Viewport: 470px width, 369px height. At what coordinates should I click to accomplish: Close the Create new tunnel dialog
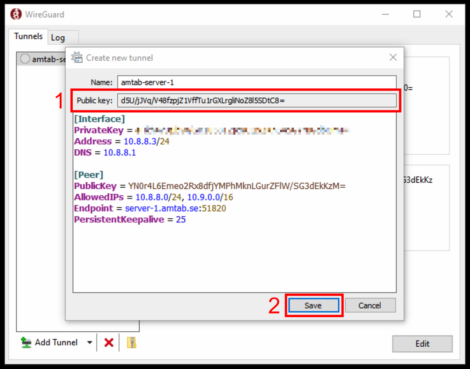point(393,58)
